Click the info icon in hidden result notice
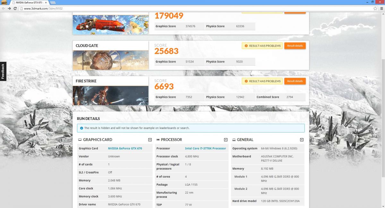This screenshot has width=385, height=208. 81,128
